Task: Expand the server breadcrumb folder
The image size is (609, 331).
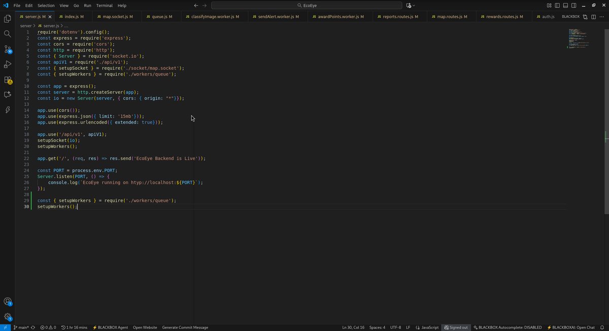Action: [x=25, y=25]
